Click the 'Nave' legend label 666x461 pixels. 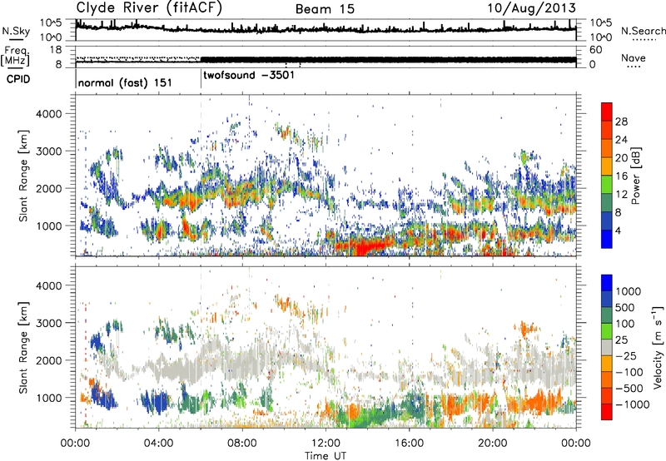tap(634, 57)
